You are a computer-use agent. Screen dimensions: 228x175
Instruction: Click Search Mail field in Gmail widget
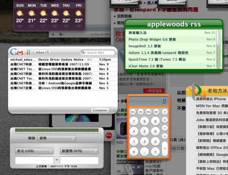pos(97,52)
